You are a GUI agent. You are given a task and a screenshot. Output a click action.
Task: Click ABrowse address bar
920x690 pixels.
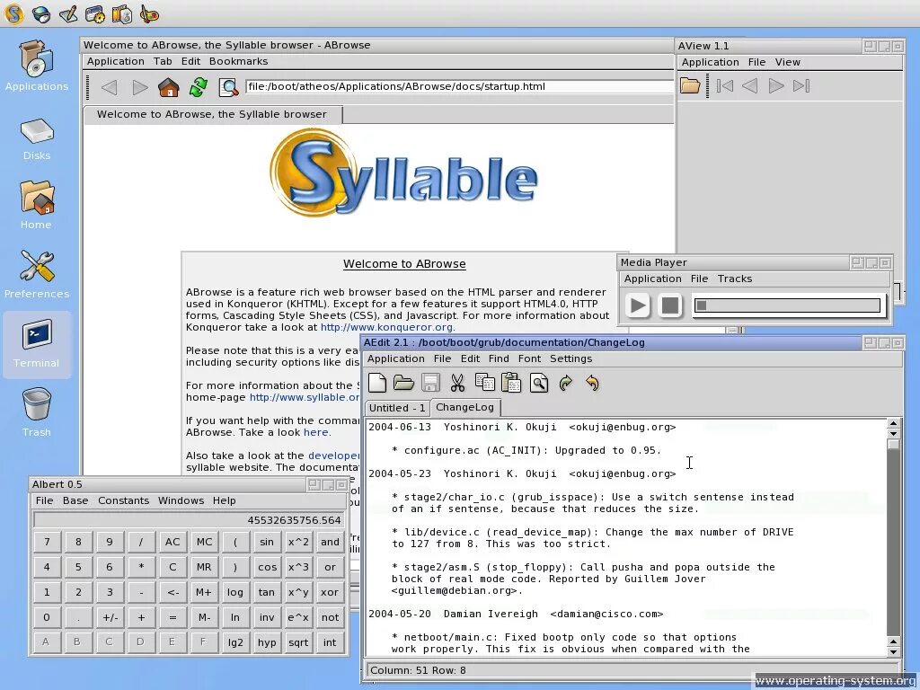[459, 87]
